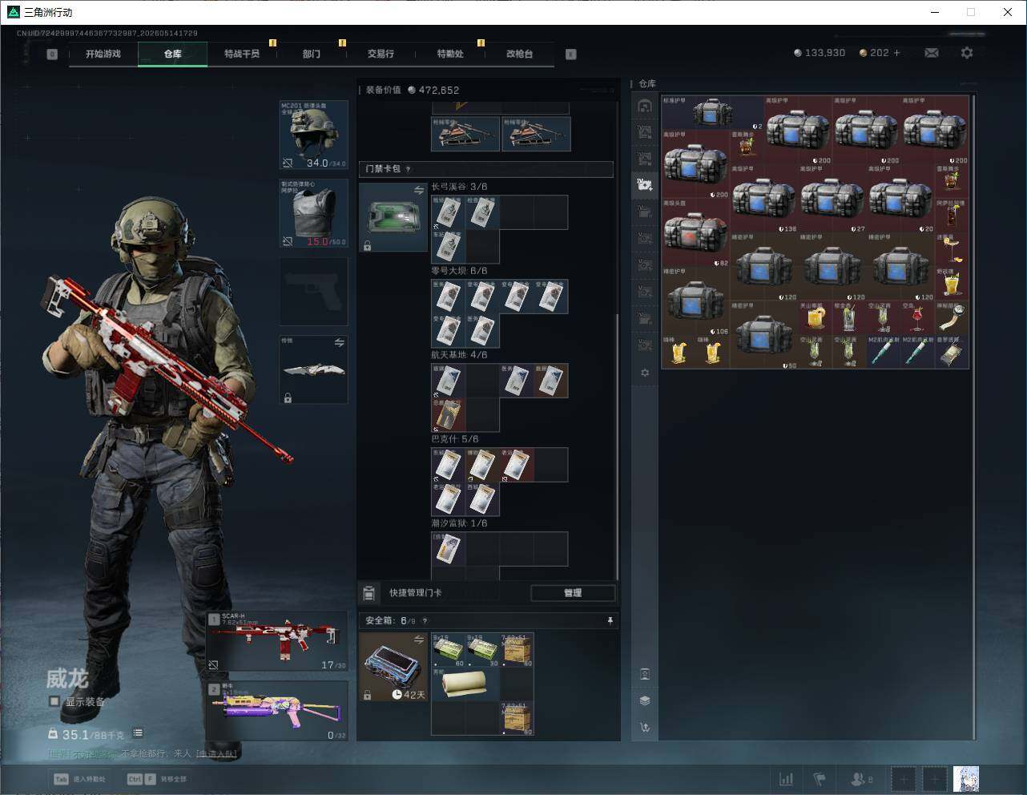Open the friends icon showing 8
Viewport: 1027px width, 795px height.
click(x=861, y=779)
